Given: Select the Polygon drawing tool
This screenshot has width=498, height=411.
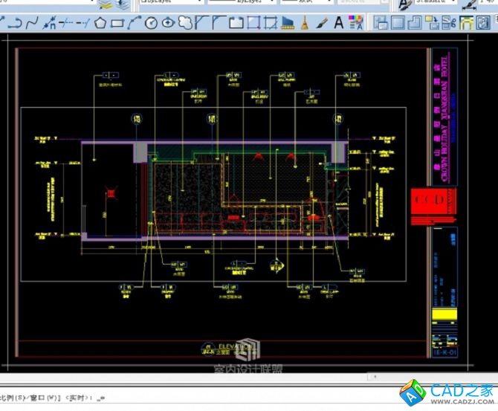Looking at the screenshot, I should 101,23.
